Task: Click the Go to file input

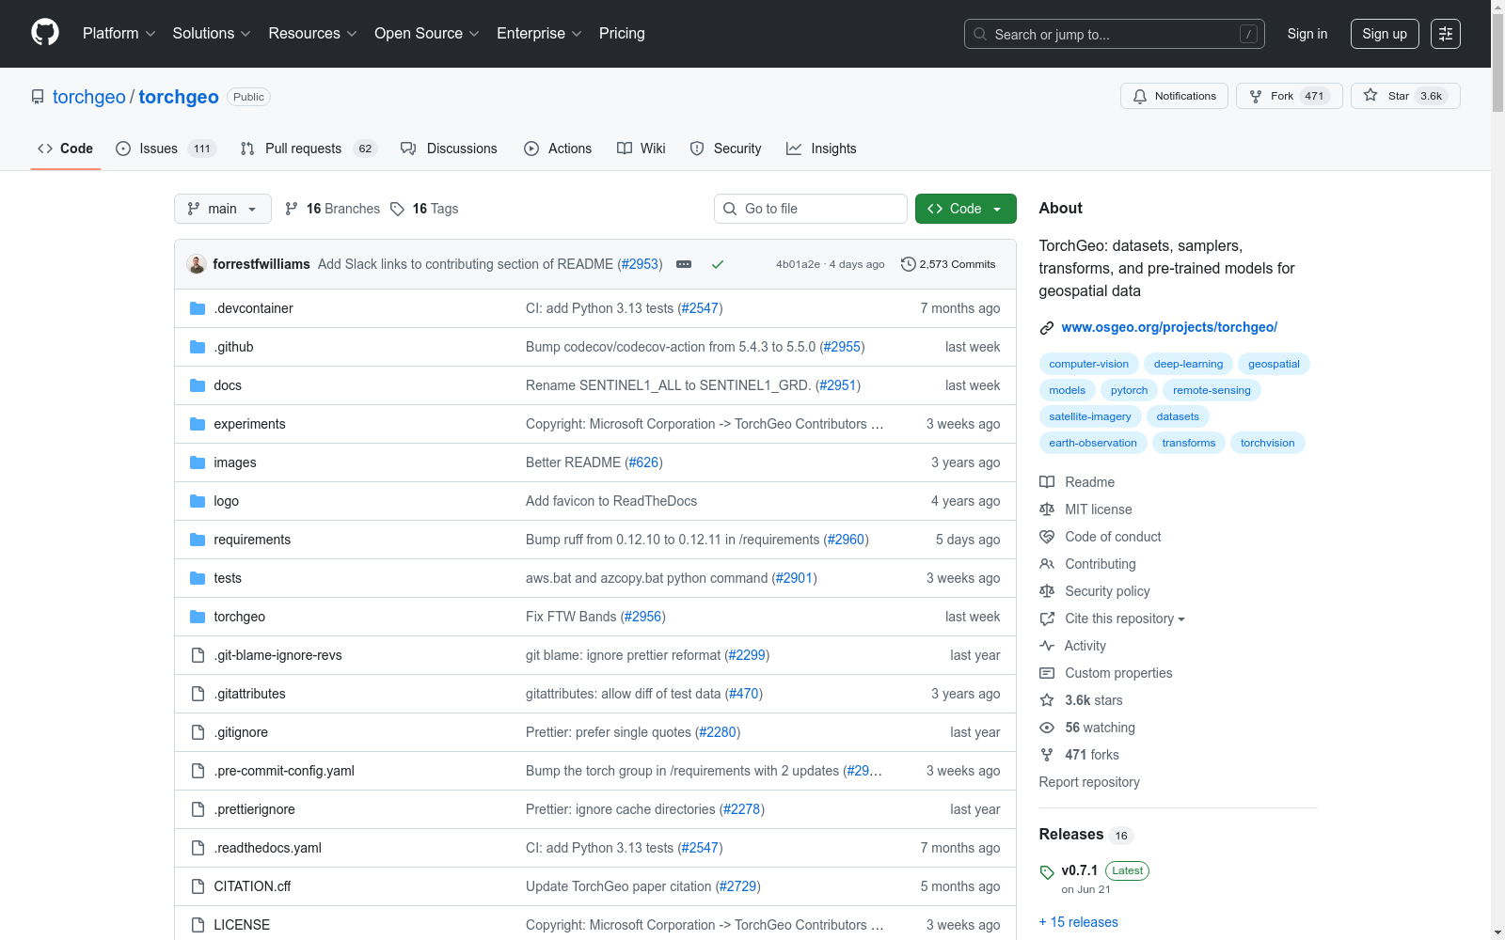Action: pos(811,209)
